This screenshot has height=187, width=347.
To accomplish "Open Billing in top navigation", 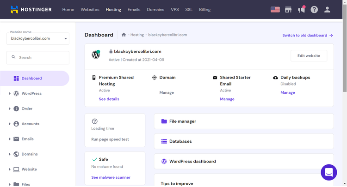I will pyautogui.click(x=204, y=10).
